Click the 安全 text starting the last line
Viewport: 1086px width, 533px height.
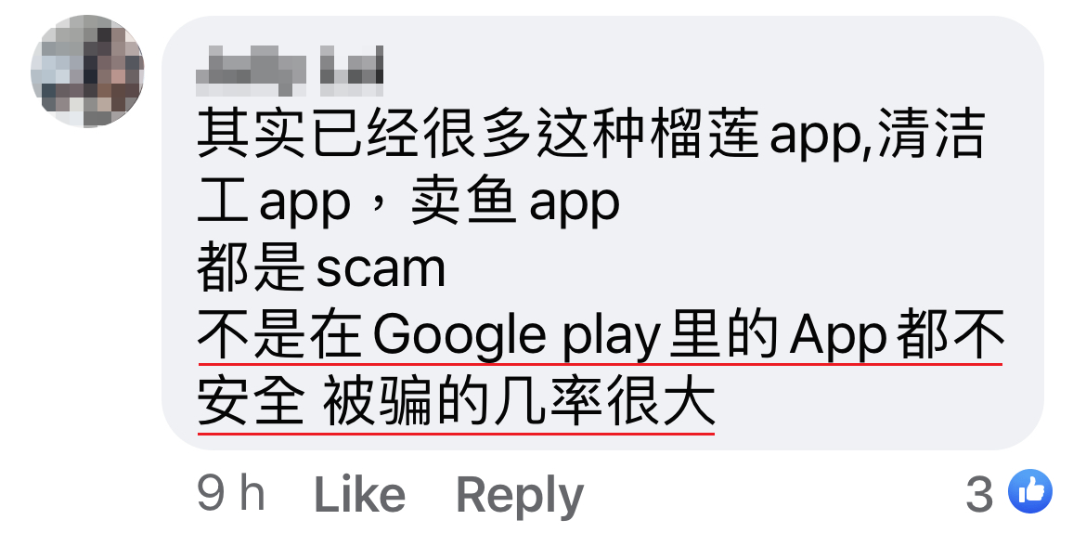251,406
